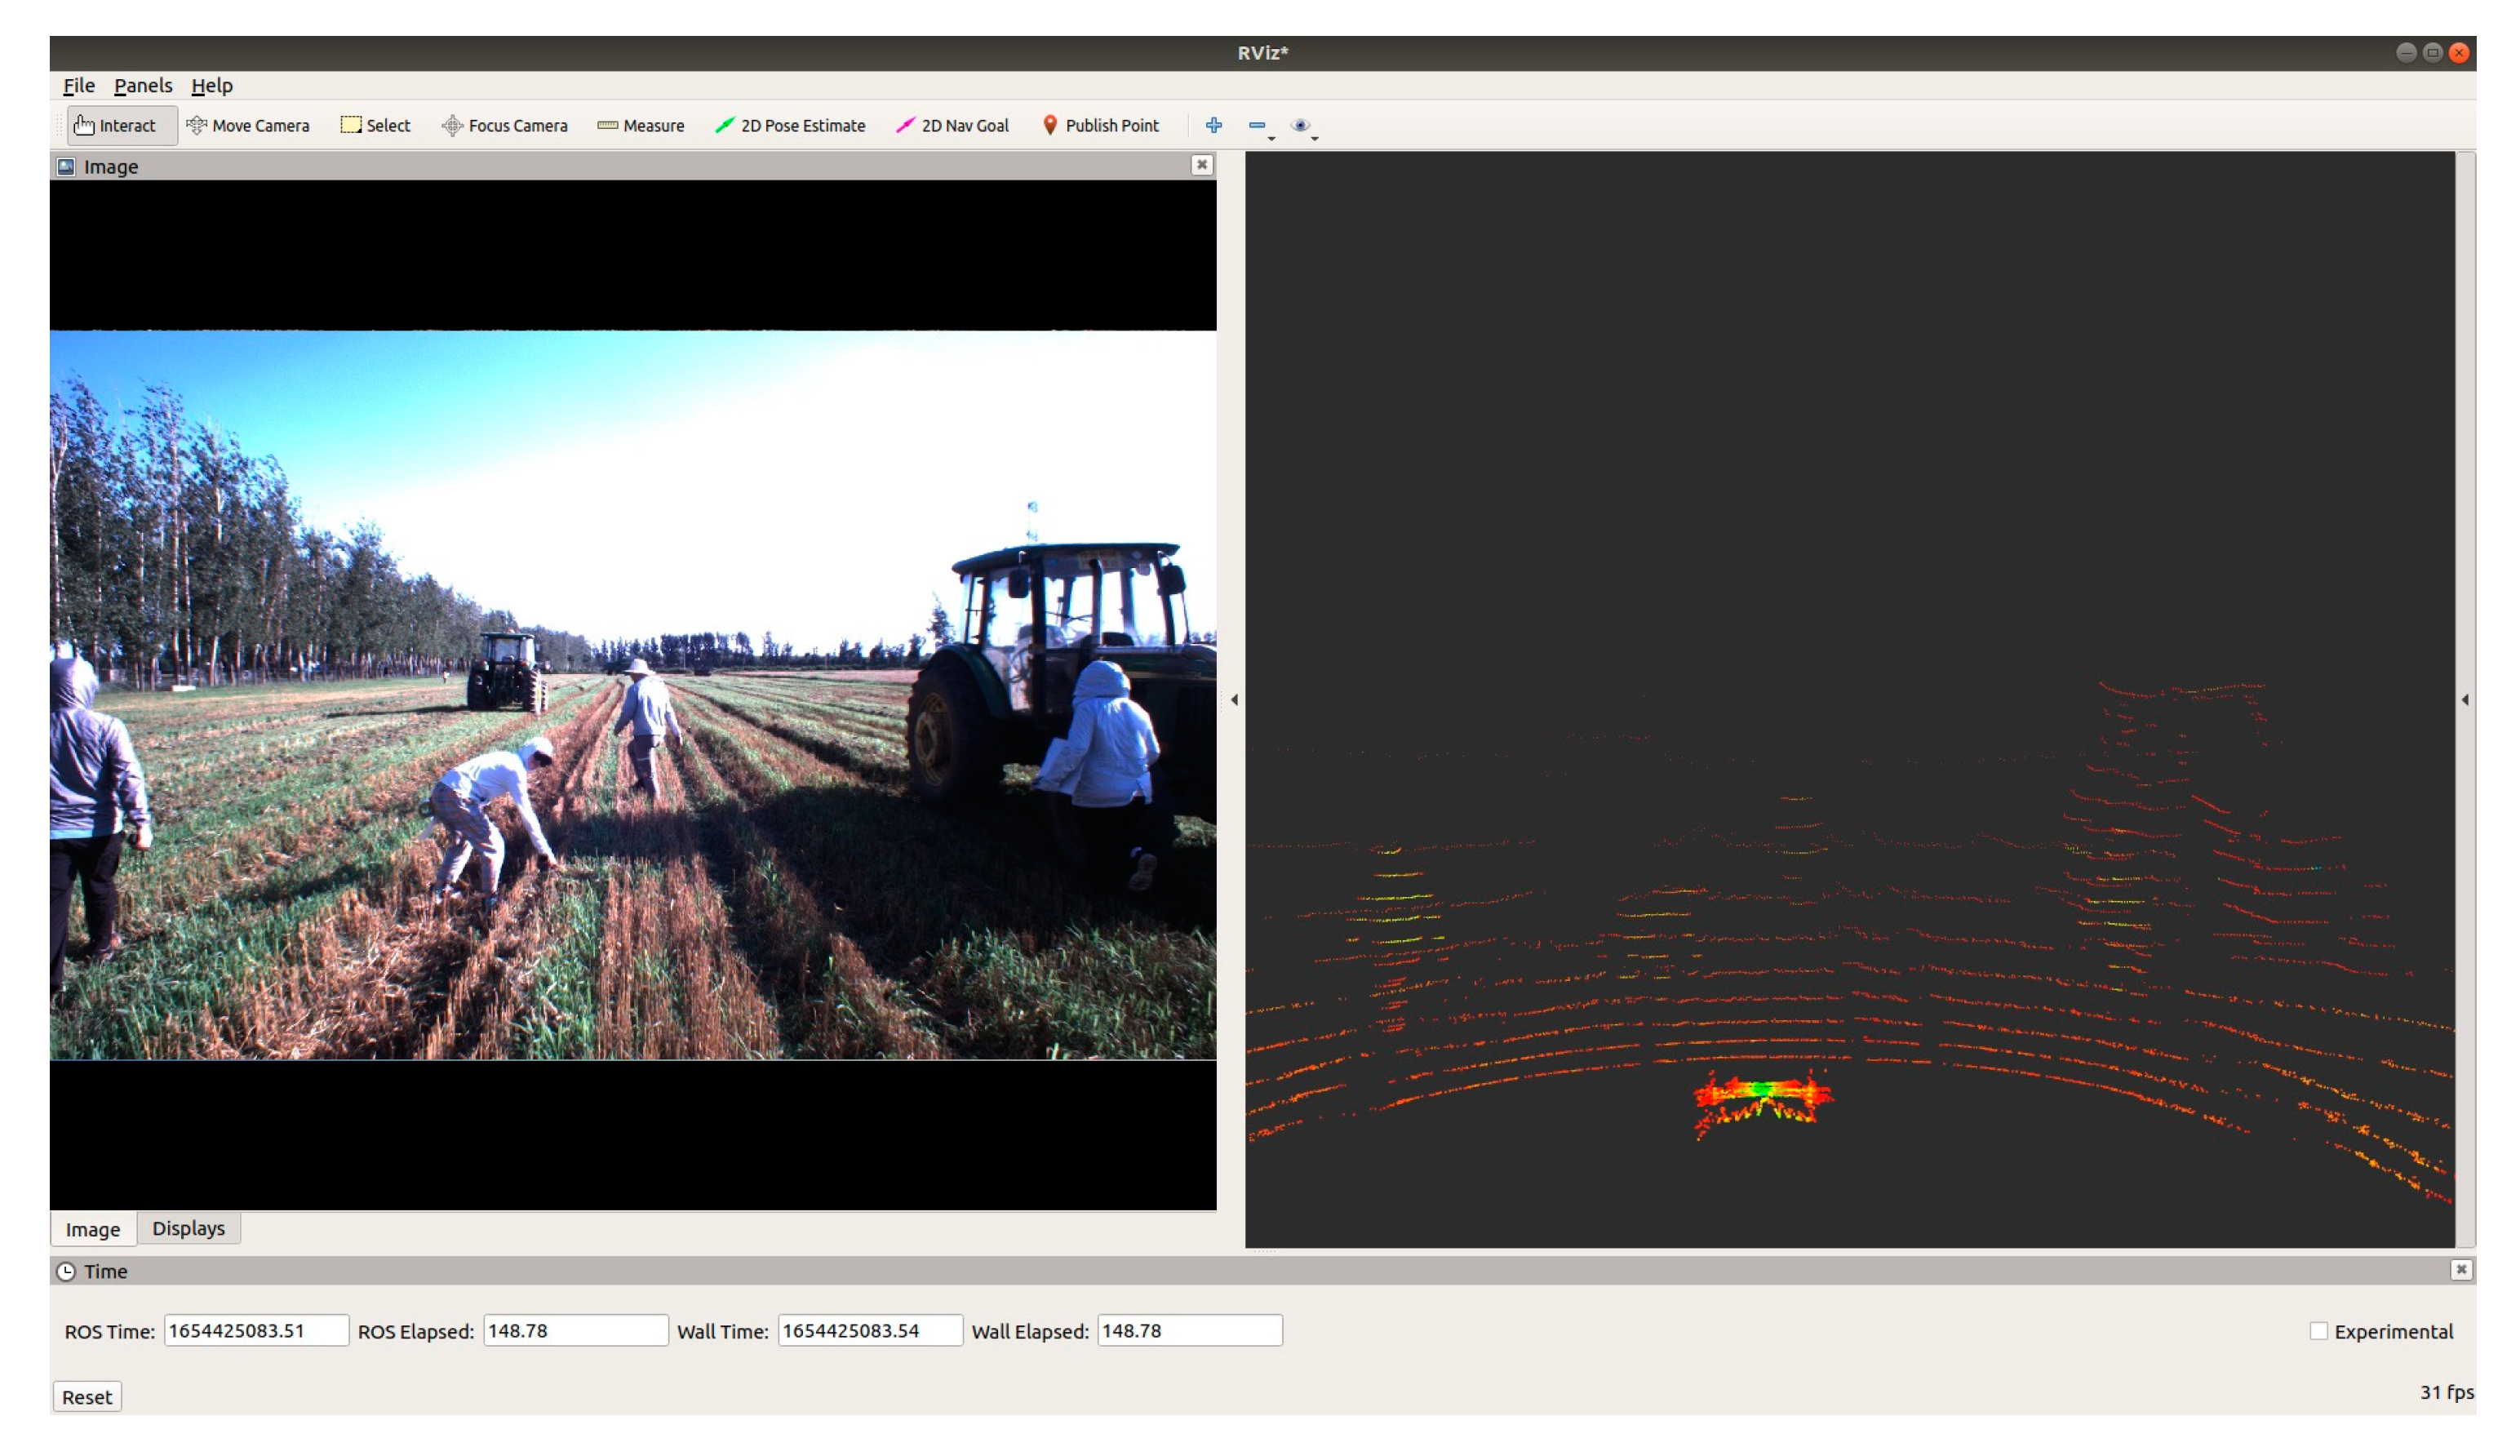The height and width of the screenshot is (1456, 2520).
Task: Enable the Experimental checkbox
Action: (x=2320, y=1331)
